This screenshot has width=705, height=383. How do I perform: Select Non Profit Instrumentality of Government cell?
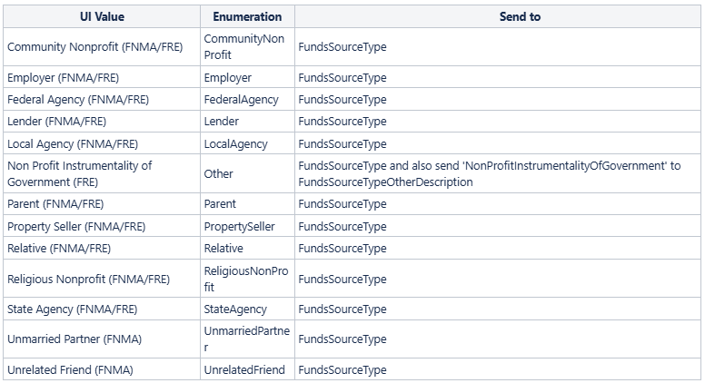pyautogui.click(x=102, y=173)
